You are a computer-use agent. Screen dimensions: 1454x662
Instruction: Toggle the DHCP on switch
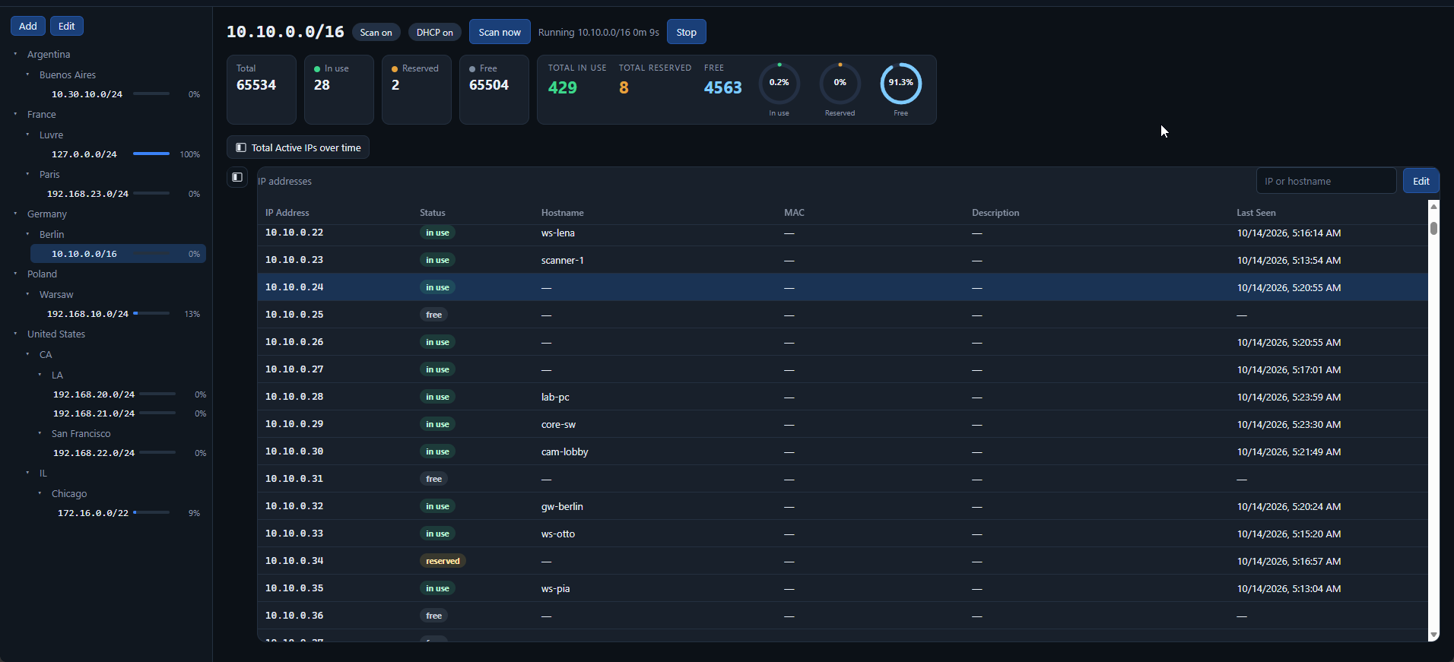pyautogui.click(x=434, y=33)
